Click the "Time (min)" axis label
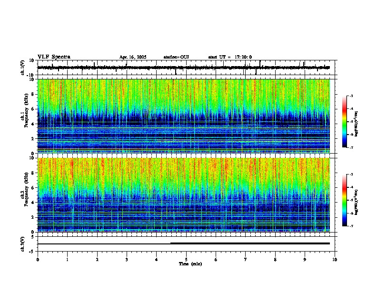The width and height of the screenshot is (377, 291). (x=190, y=264)
